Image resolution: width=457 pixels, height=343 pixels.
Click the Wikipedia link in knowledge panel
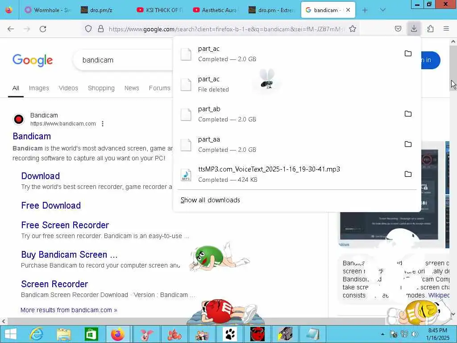click(439, 295)
